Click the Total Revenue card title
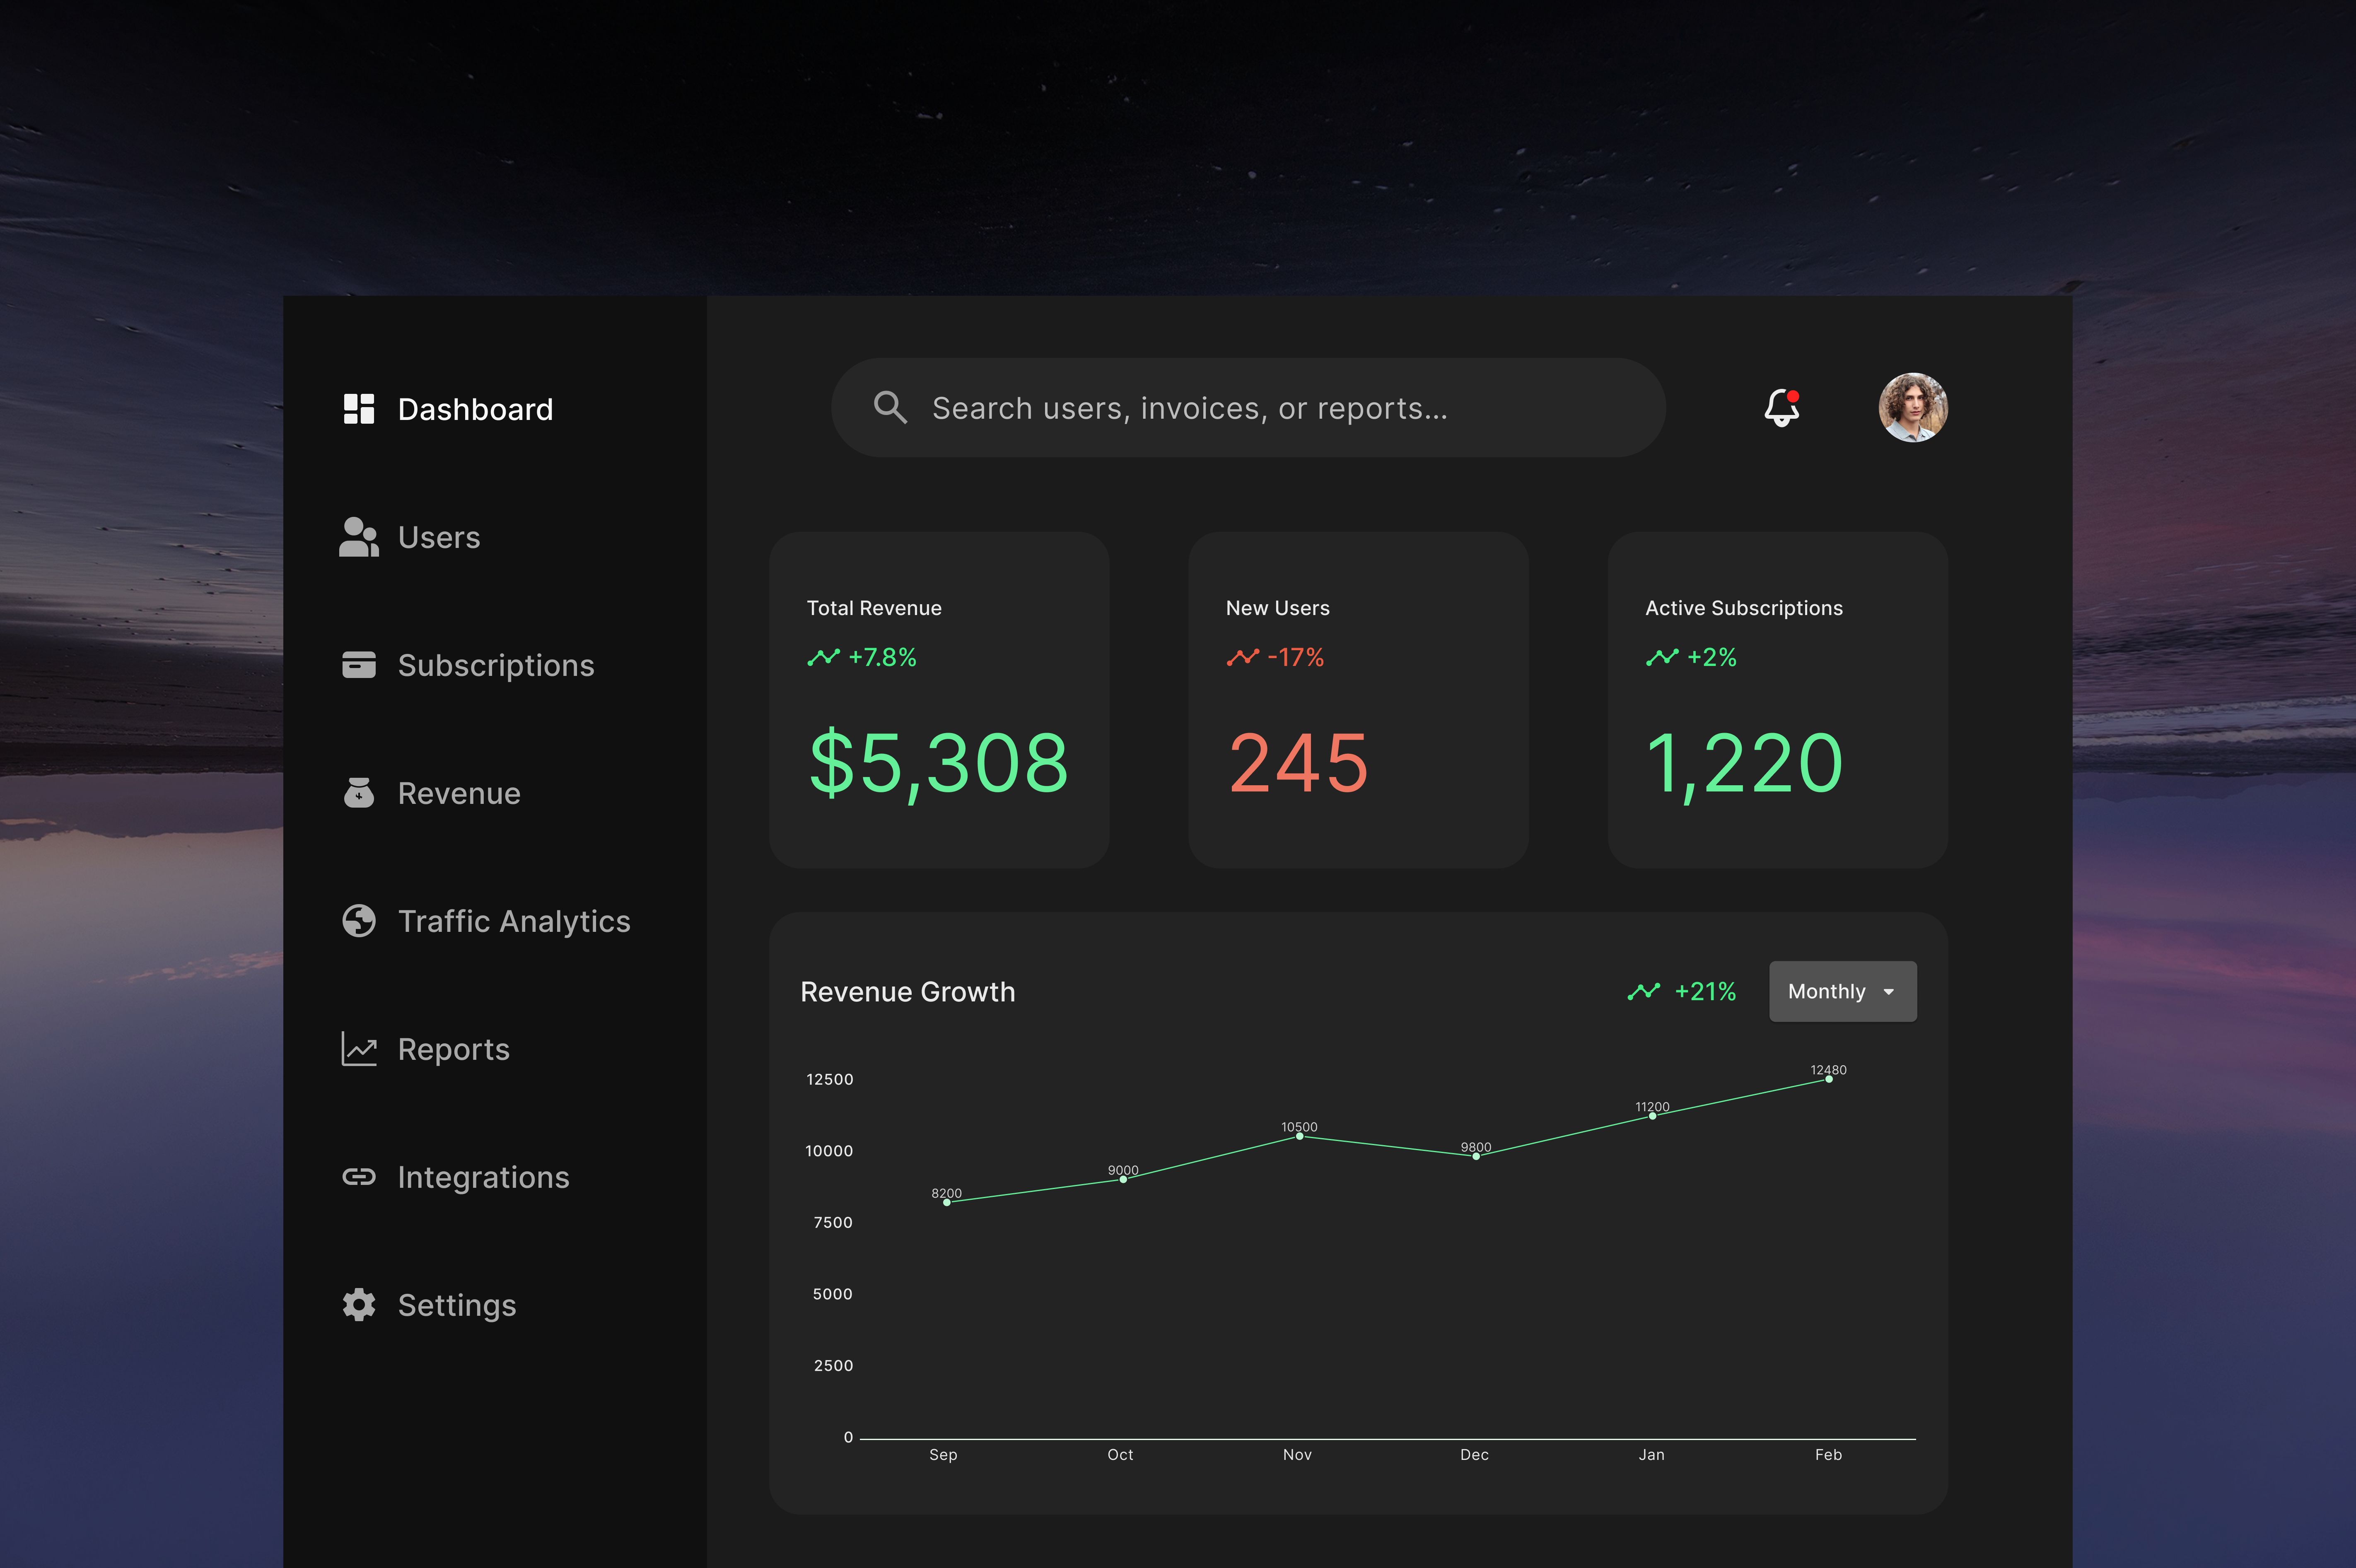Image resolution: width=2356 pixels, height=1568 pixels. click(x=874, y=608)
